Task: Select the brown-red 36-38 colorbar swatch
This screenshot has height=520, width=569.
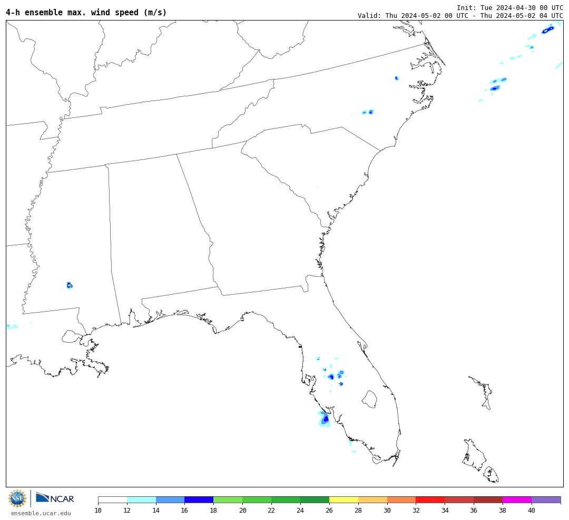Action: click(488, 500)
